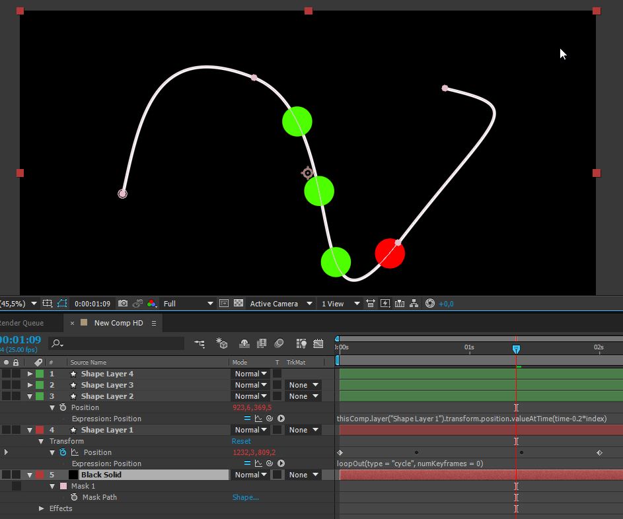This screenshot has width=623, height=519.
Task: Show Shape Layer 1 expression post-graph icon
Action: coord(258,463)
